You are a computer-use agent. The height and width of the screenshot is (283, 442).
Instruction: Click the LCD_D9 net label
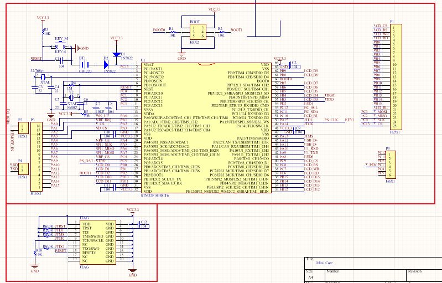click(311, 71)
